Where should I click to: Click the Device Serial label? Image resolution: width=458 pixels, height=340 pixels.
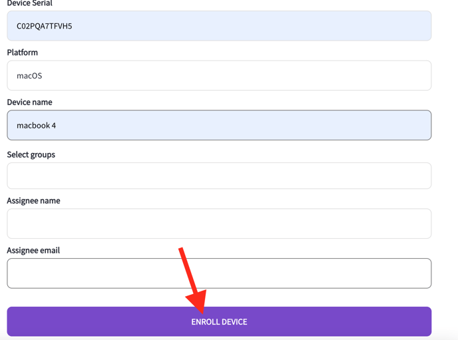point(29,3)
